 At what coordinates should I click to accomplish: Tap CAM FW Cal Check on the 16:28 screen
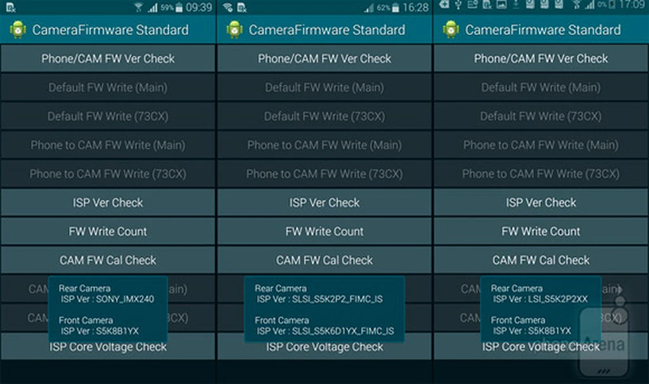(x=324, y=260)
